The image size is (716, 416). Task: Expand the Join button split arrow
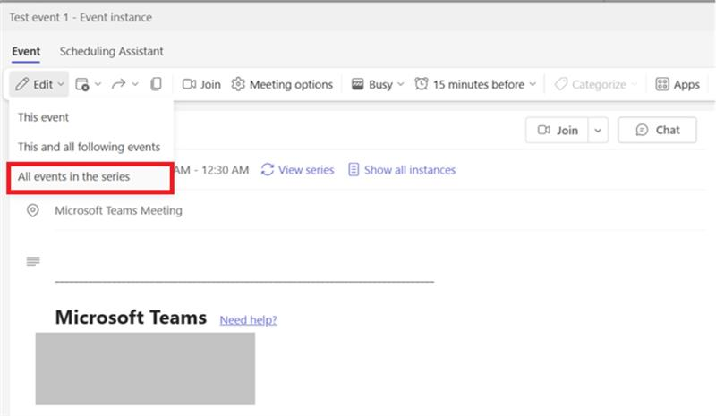point(598,131)
